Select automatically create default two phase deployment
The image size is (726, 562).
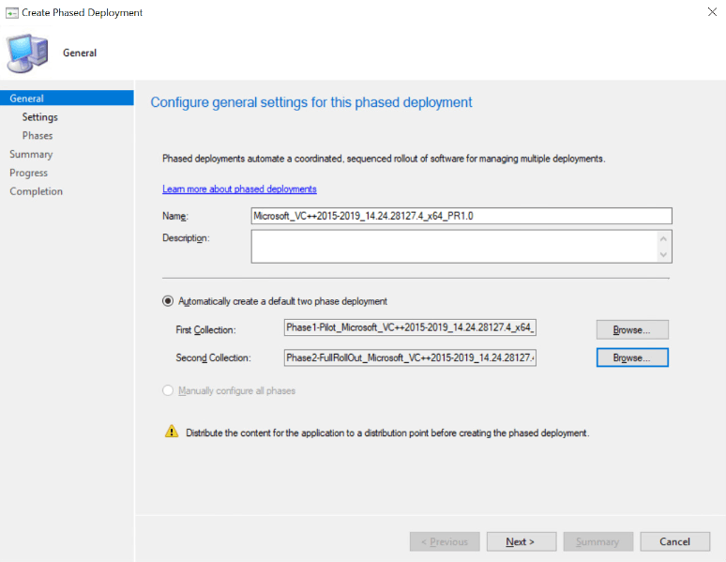click(x=169, y=301)
